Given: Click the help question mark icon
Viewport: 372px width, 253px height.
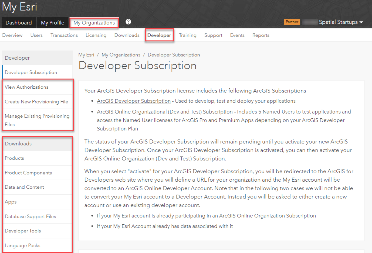Looking at the screenshot, I should click(x=128, y=22).
